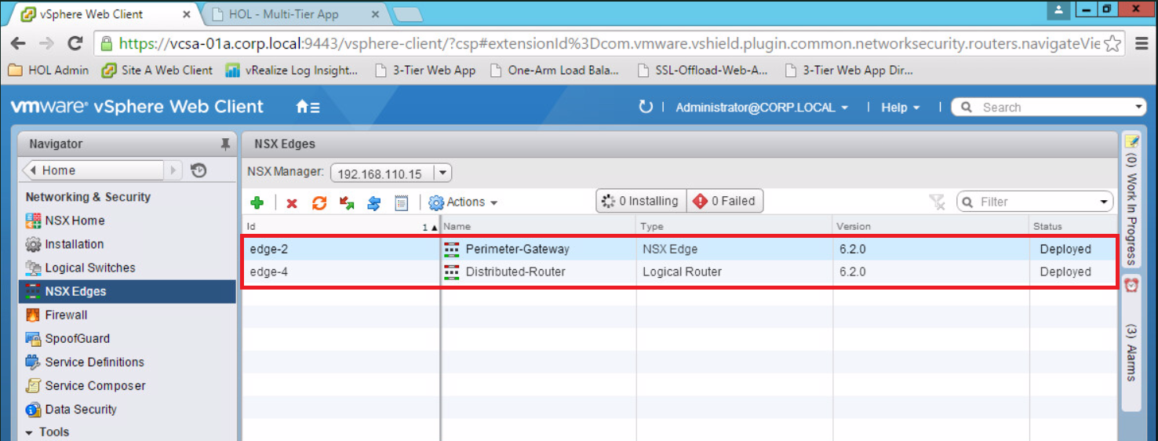Click the Perimeter-Gateway edge icon
The width and height of the screenshot is (1158, 441).
click(x=452, y=249)
